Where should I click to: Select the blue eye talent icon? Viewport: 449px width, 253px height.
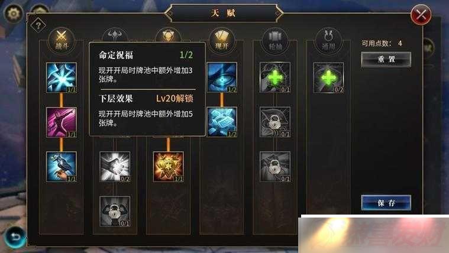tap(222, 77)
